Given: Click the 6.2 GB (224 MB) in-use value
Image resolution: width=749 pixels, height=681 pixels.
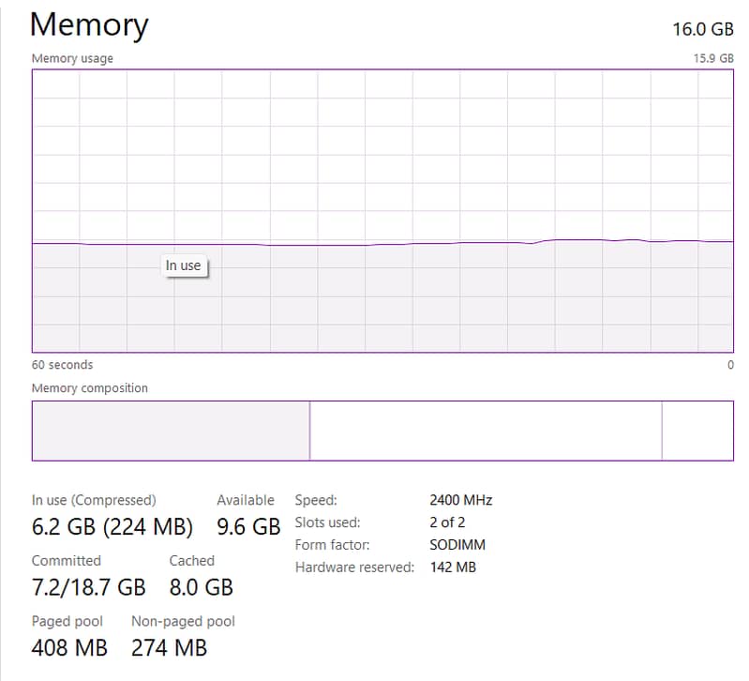Looking at the screenshot, I should (x=112, y=527).
